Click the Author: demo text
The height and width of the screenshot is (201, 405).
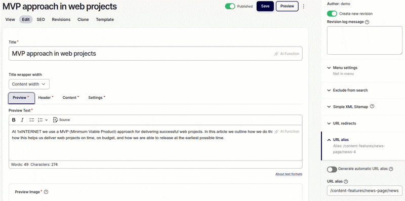click(x=339, y=4)
